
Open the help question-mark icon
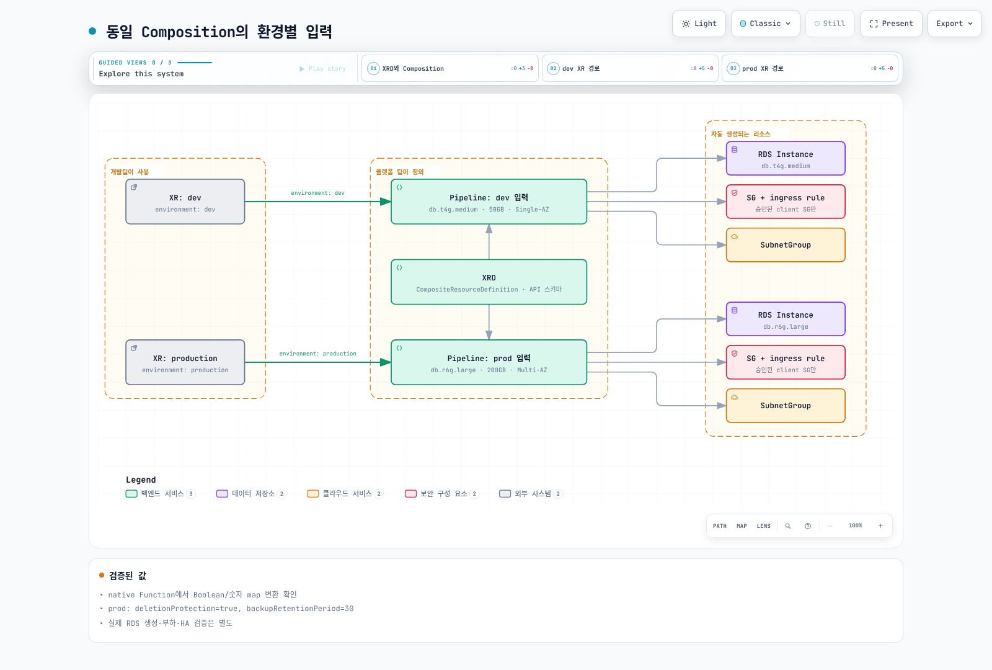point(808,526)
